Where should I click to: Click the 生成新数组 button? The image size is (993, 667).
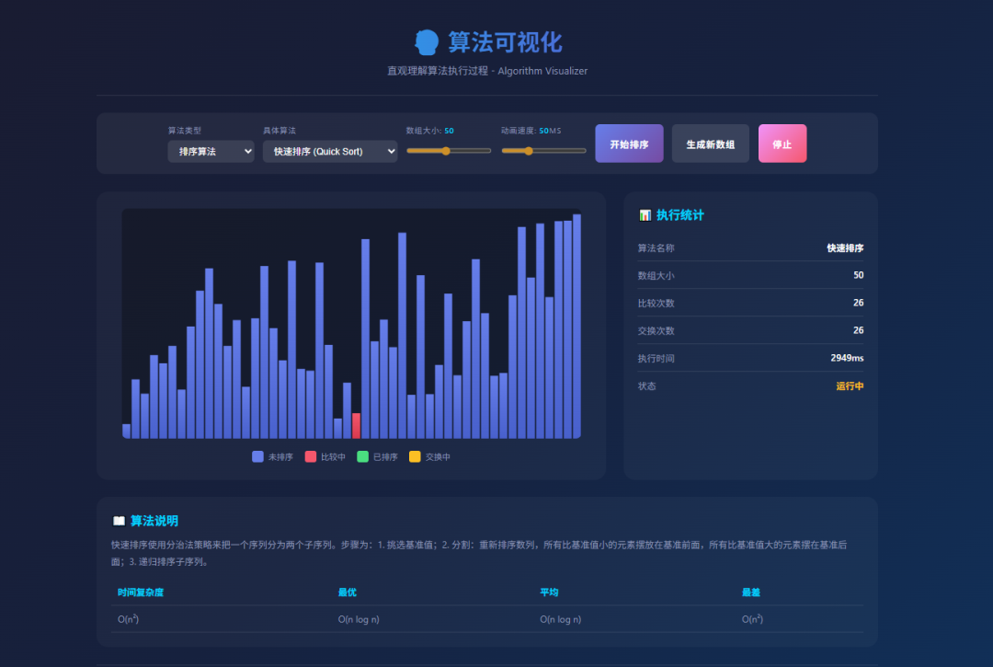710,144
